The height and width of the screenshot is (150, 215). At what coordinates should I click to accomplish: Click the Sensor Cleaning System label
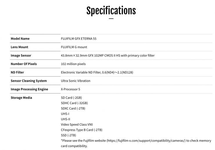(x=29, y=81)
